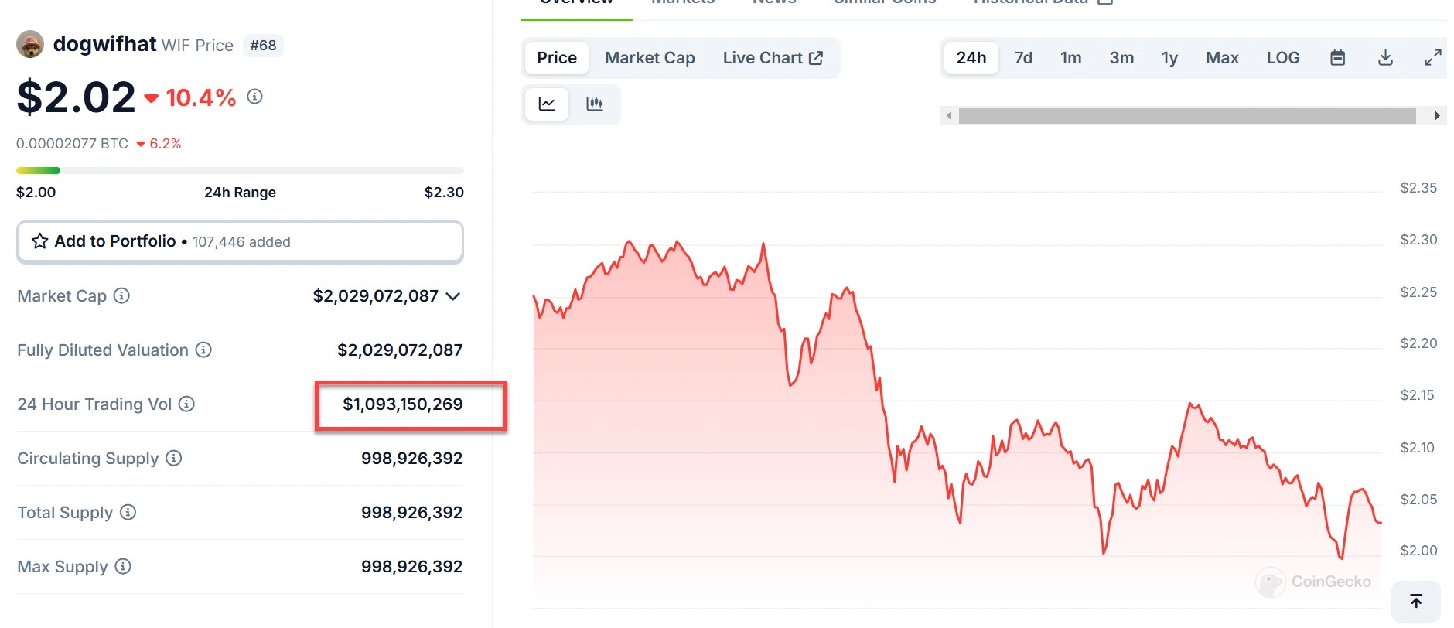This screenshot has height=628, width=1454.
Task: Click the scroll-to-top arrow button
Action: pos(1415,601)
